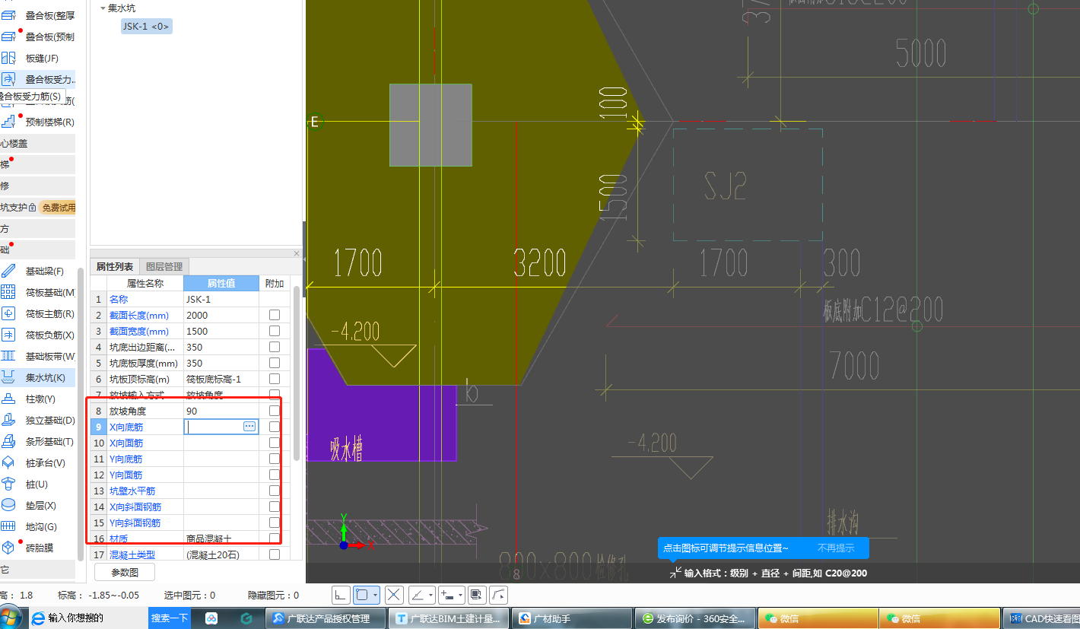Tick 附加 checkbox for X向面筋
Viewport: 1080px width, 629px height.
tap(275, 443)
